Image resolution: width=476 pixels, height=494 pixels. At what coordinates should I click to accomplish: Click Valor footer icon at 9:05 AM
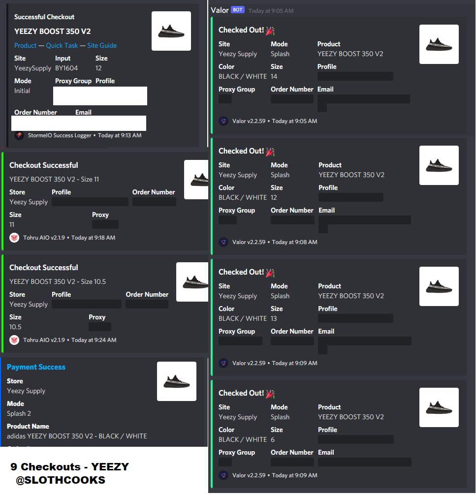[x=223, y=121]
